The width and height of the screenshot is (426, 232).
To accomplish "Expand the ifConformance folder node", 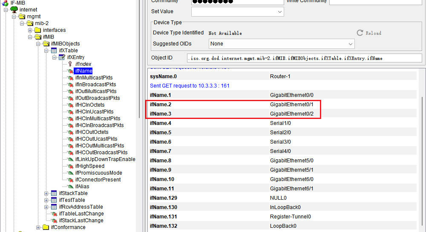I will (x=38, y=227).
